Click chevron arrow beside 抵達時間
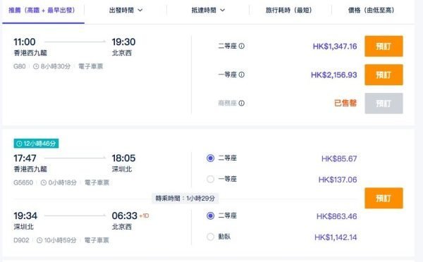This screenshot has width=423, height=262. [223, 11]
